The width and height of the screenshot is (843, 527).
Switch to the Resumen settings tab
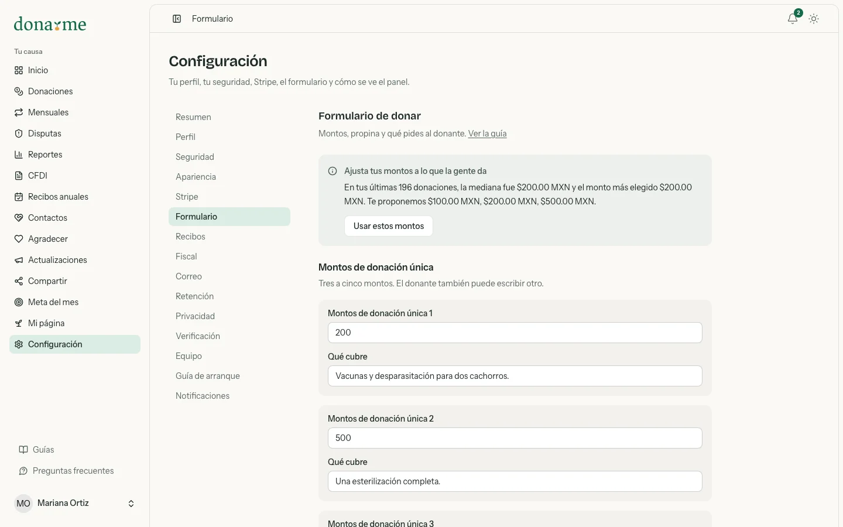[229, 117]
